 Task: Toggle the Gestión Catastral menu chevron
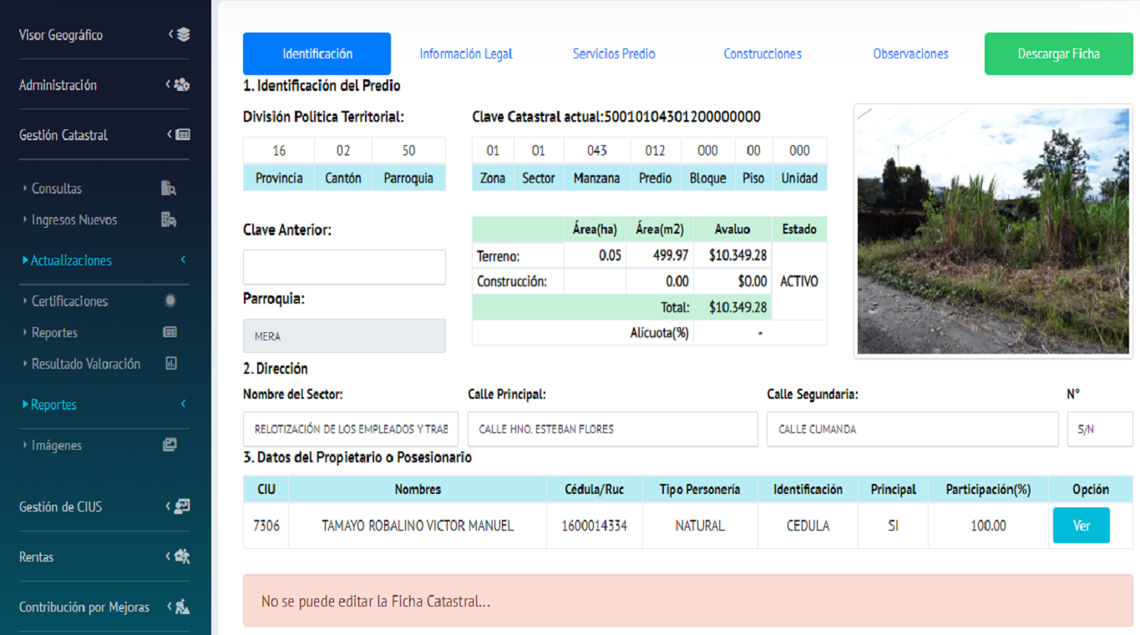(170, 135)
